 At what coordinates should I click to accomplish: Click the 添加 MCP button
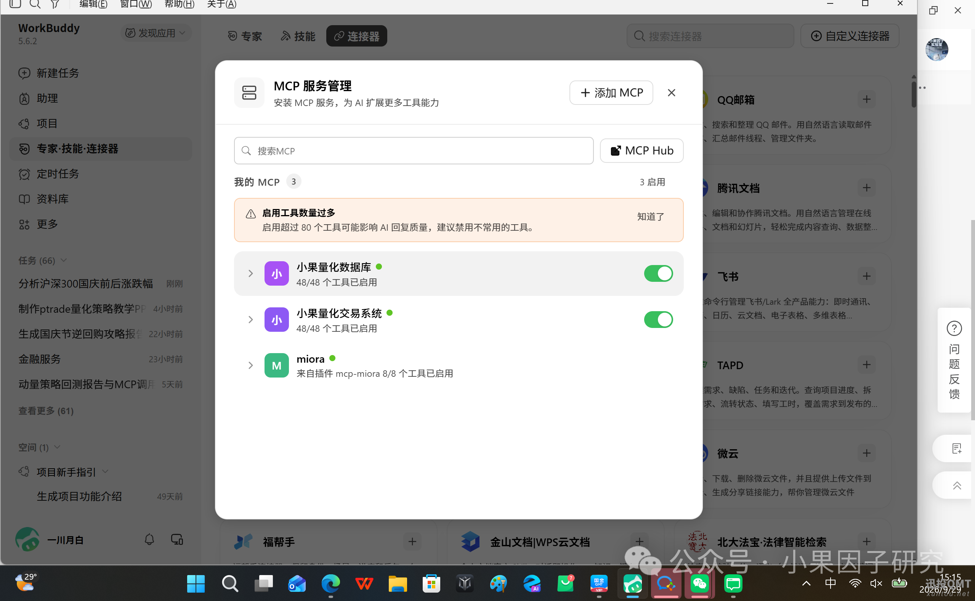(611, 93)
